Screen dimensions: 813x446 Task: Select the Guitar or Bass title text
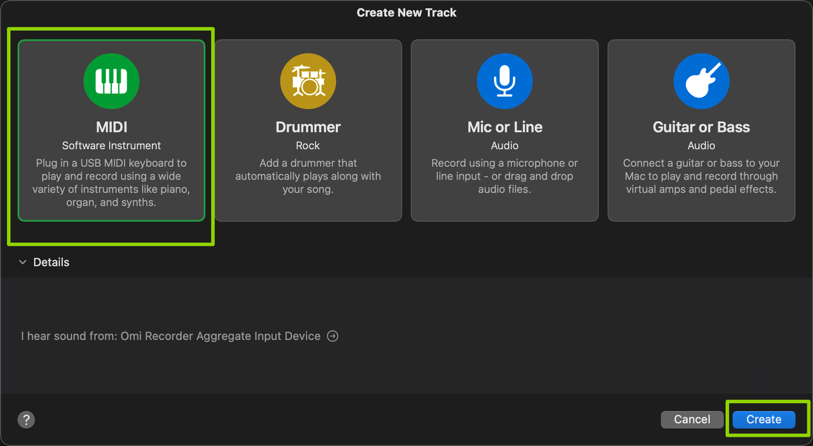701,127
